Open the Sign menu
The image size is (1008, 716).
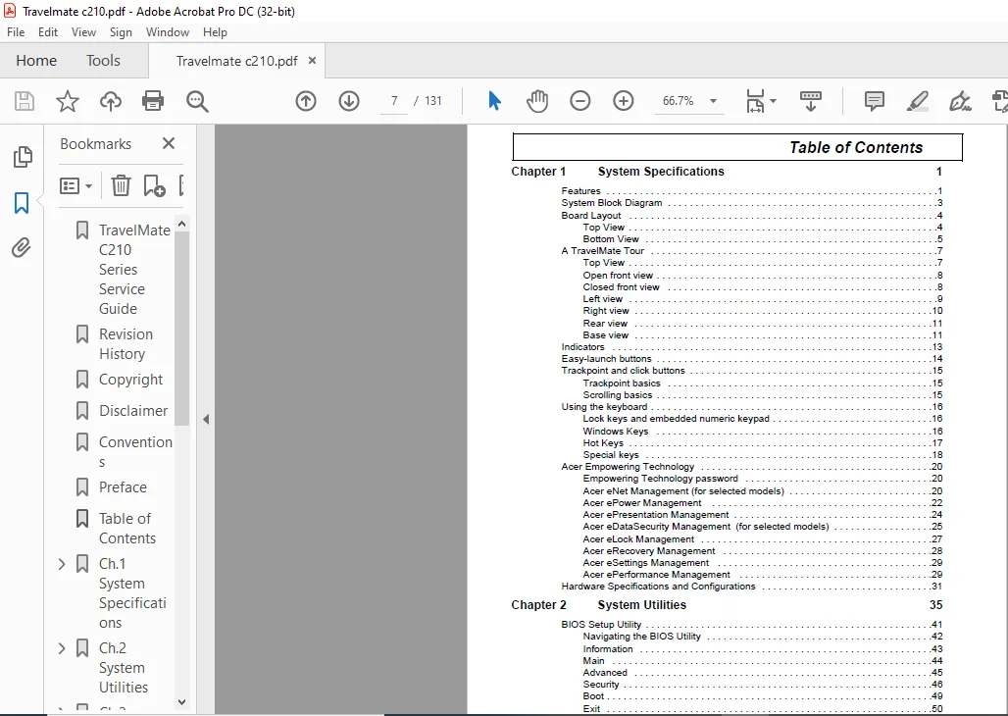121,32
